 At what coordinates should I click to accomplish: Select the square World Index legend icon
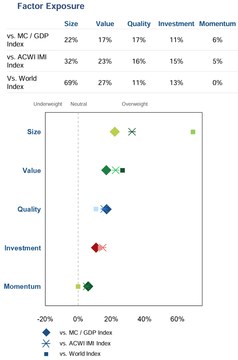click(x=46, y=354)
